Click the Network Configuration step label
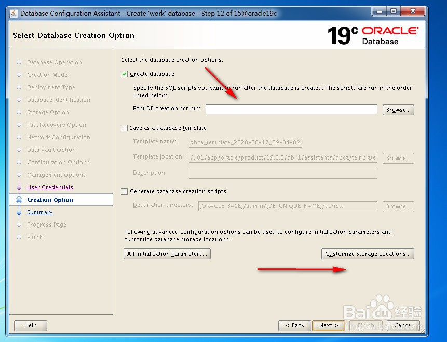 click(59, 137)
